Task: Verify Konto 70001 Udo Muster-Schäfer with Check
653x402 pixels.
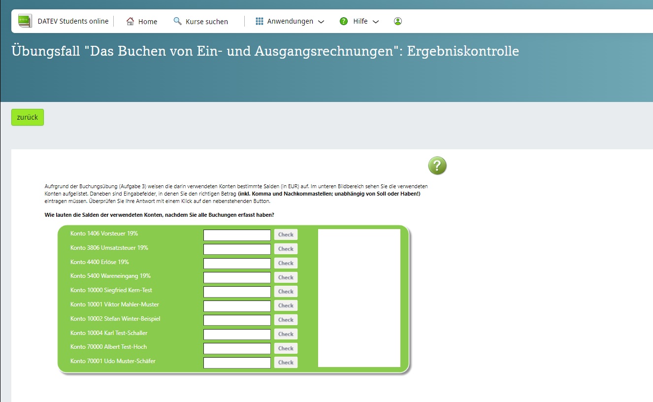Action: 286,362
